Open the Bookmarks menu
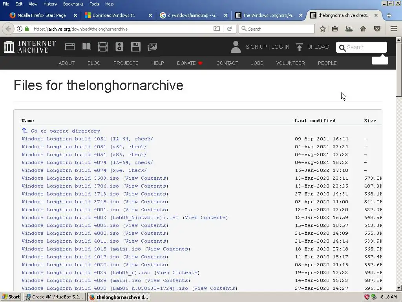The image size is (402, 302). (x=73, y=4)
